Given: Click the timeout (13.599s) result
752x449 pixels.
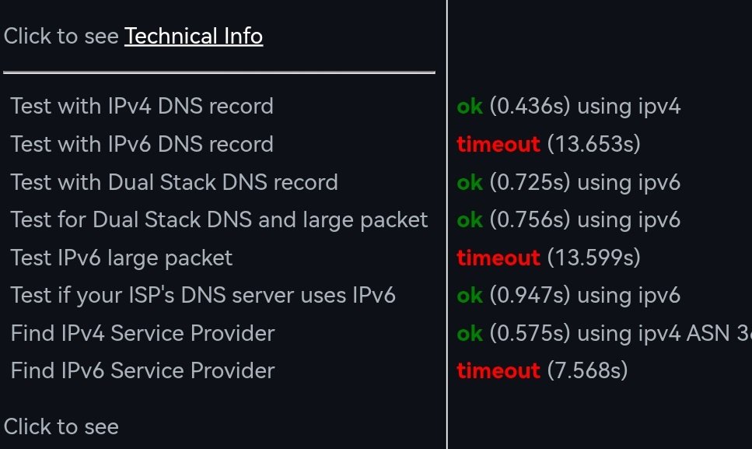Looking at the screenshot, I should pyautogui.click(x=548, y=258).
